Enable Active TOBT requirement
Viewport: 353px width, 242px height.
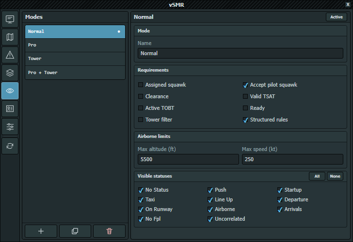(141, 108)
